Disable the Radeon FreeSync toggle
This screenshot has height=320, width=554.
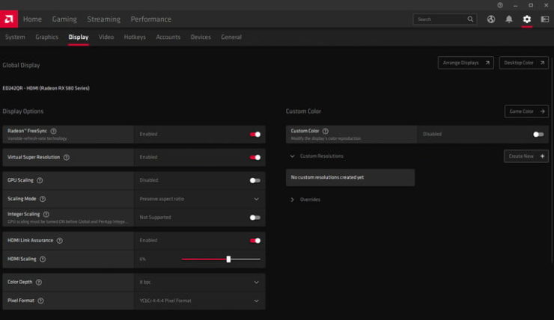coord(255,135)
